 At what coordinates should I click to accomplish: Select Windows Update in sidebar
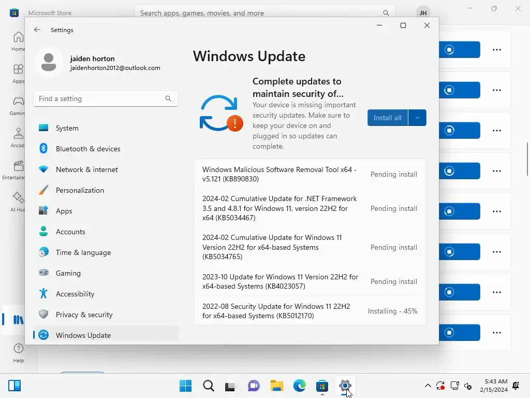(x=106, y=335)
